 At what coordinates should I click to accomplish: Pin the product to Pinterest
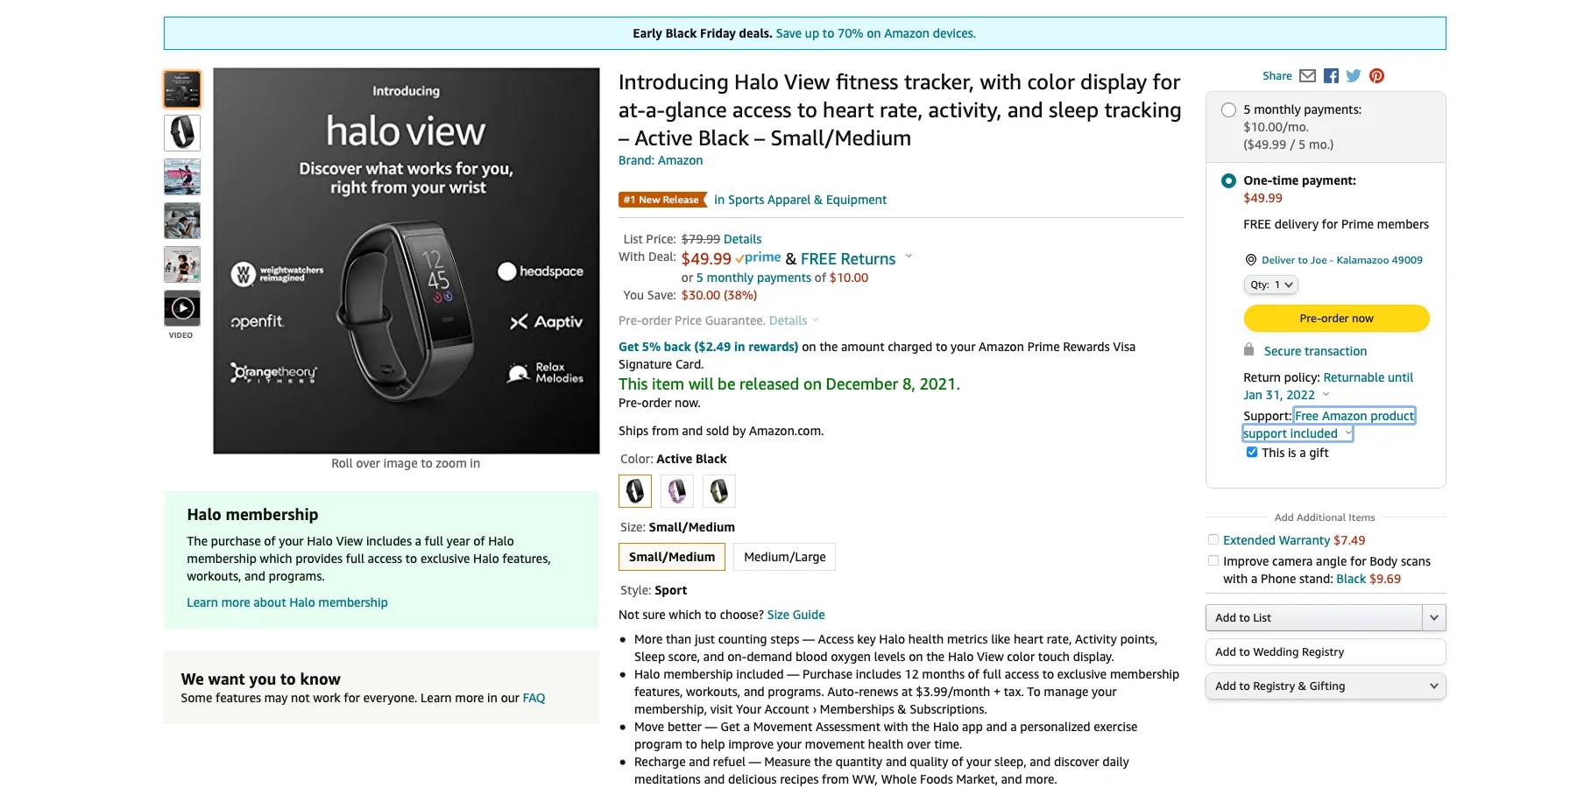pyautogui.click(x=1376, y=76)
